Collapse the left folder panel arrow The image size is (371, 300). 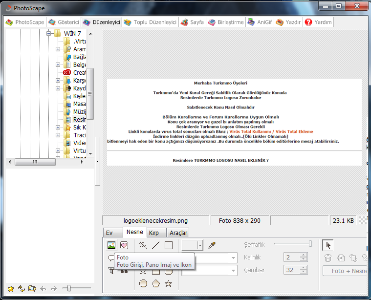pyautogui.click(x=98, y=162)
